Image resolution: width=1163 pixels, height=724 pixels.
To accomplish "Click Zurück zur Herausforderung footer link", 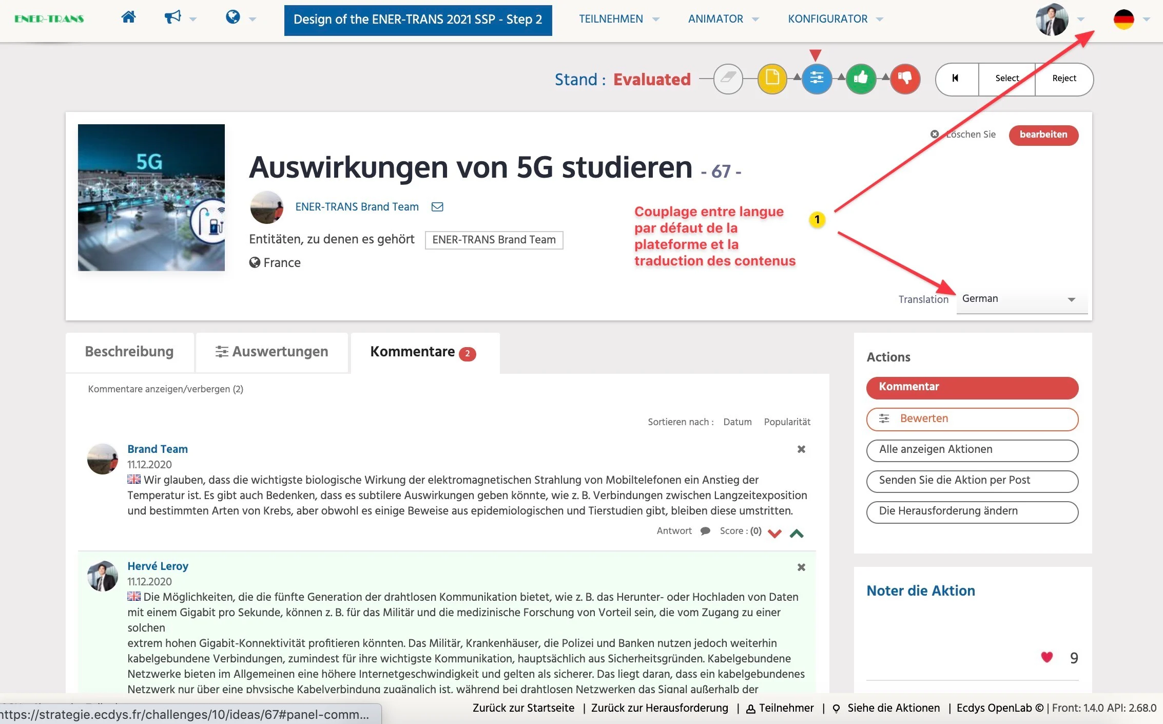I will coord(660,708).
